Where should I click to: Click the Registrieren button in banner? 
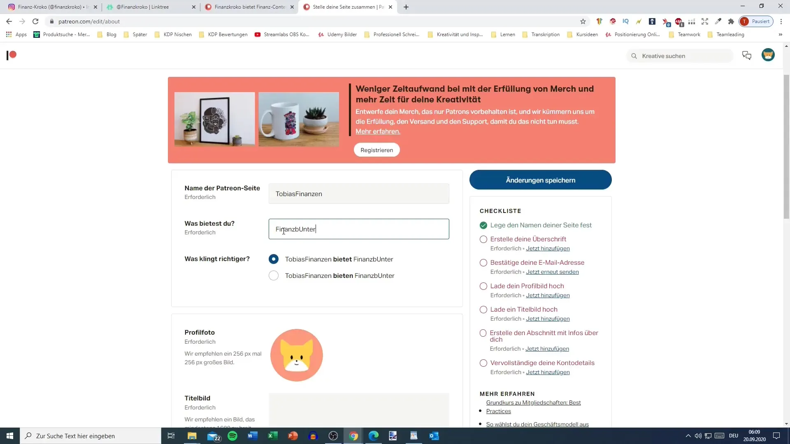[376, 150]
